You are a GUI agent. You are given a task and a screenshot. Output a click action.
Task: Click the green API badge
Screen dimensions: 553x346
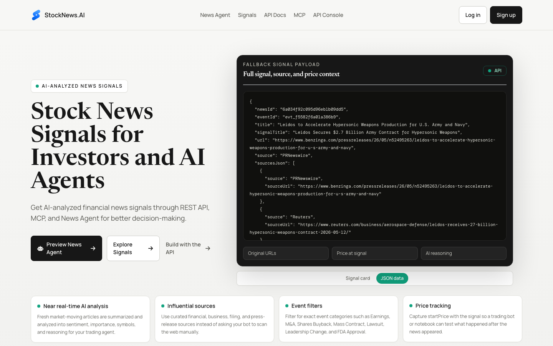click(495, 71)
